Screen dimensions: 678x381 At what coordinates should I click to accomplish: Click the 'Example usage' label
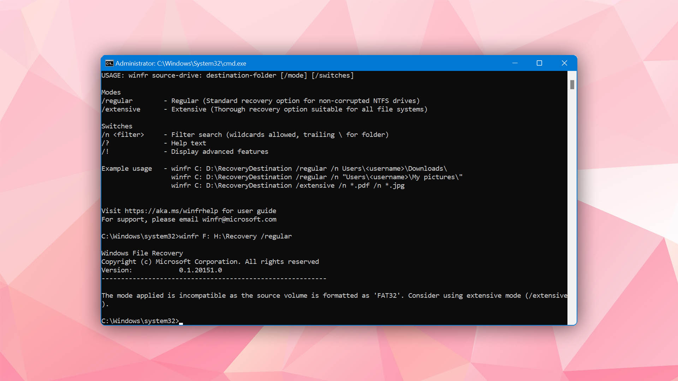126,169
